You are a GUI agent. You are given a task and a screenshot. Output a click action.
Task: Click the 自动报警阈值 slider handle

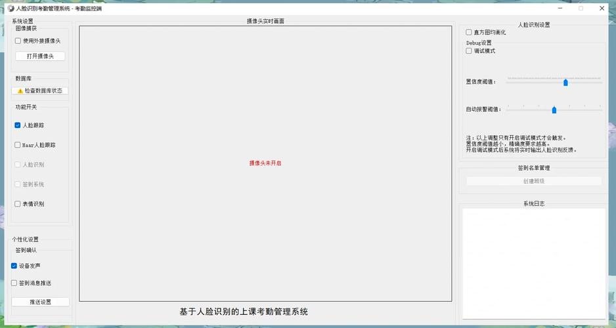(554, 110)
